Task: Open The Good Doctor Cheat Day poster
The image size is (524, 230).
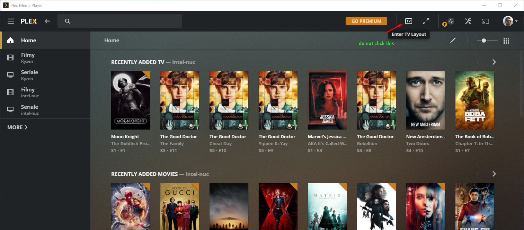Action: (229, 100)
